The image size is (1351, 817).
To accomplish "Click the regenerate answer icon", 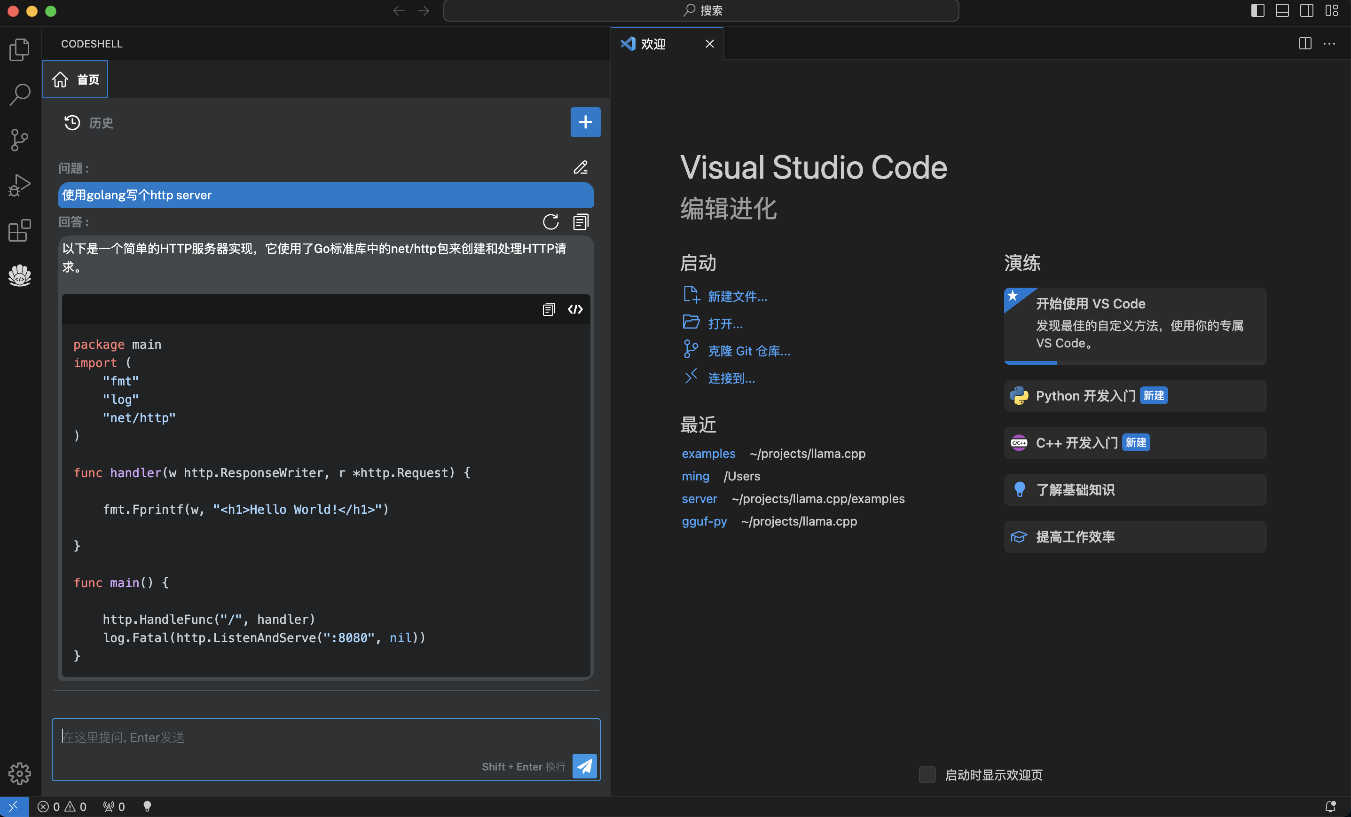I will tap(550, 222).
